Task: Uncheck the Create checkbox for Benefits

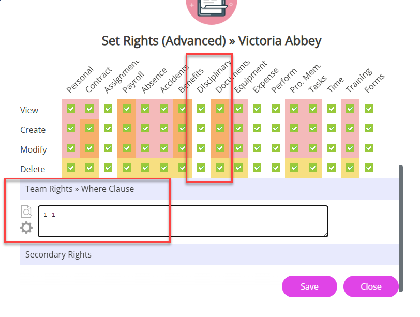Action: (183, 128)
